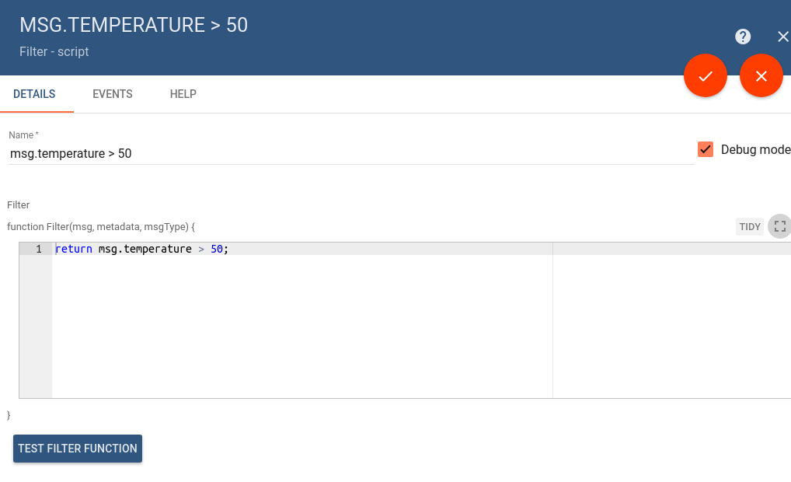Viewport: 791px width, 482px height.
Task: Click the 'Debug mode' label text
Action: 755,149
